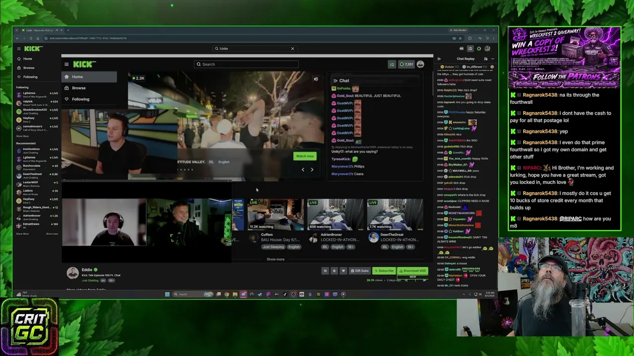The width and height of the screenshot is (634, 356).
Task: Open the chat users icon in Chat Replay header
Action: click(x=485, y=59)
